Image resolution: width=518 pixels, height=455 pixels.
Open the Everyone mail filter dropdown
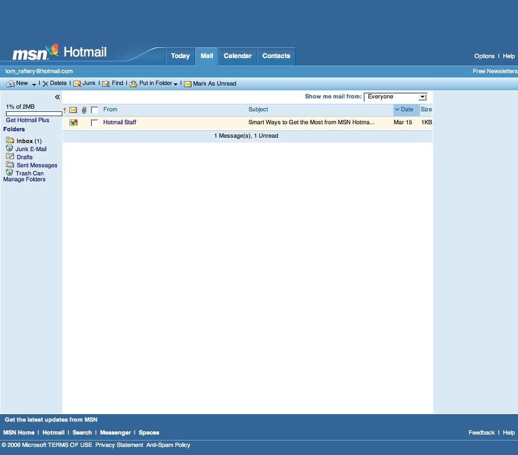tap(395, 97)
